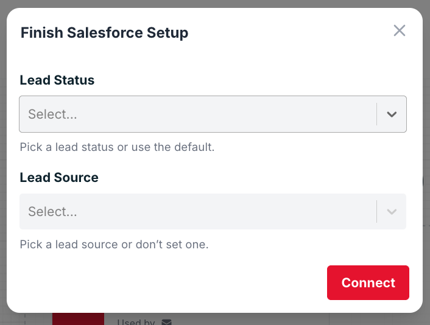Click the Select... placeholder under Lead Status

52,114
